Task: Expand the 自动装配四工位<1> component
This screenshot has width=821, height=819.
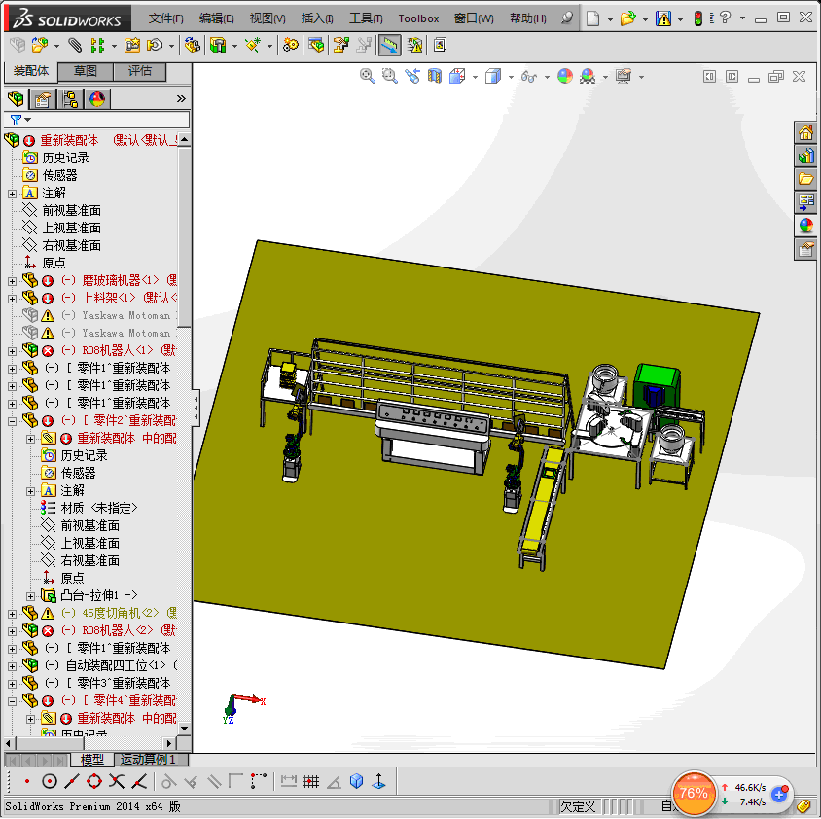Action: click(12, 666)
